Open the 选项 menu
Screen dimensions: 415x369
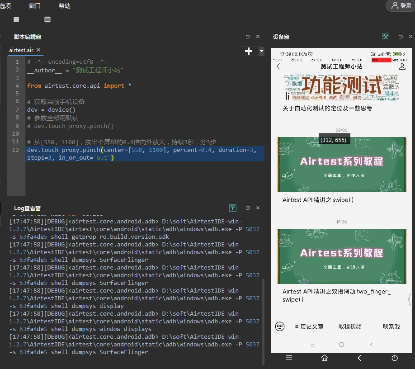(5, 6)
